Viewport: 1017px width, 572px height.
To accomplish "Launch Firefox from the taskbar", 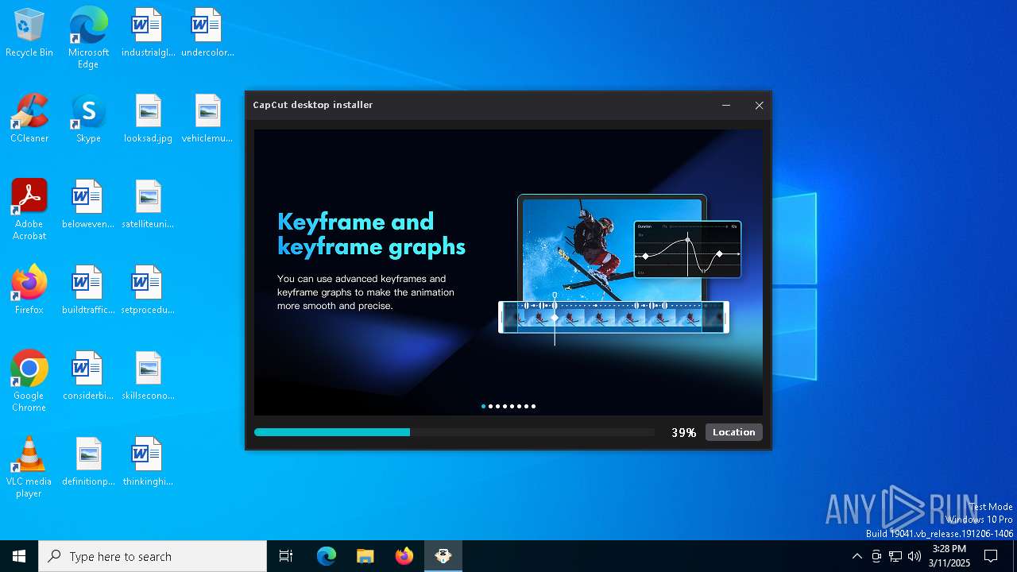I will click(x=404, y=556).
